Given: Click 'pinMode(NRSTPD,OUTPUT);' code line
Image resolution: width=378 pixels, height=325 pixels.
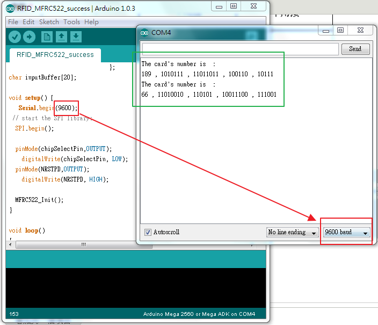Looking at the screenshot, I should coord(52,169).
